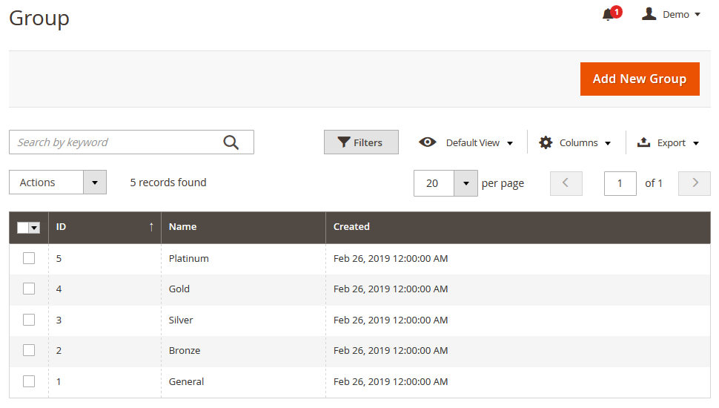Go to the previous page arrow
Image resolution: width=719 pixels, height=408 pixels.
(566, 183)
